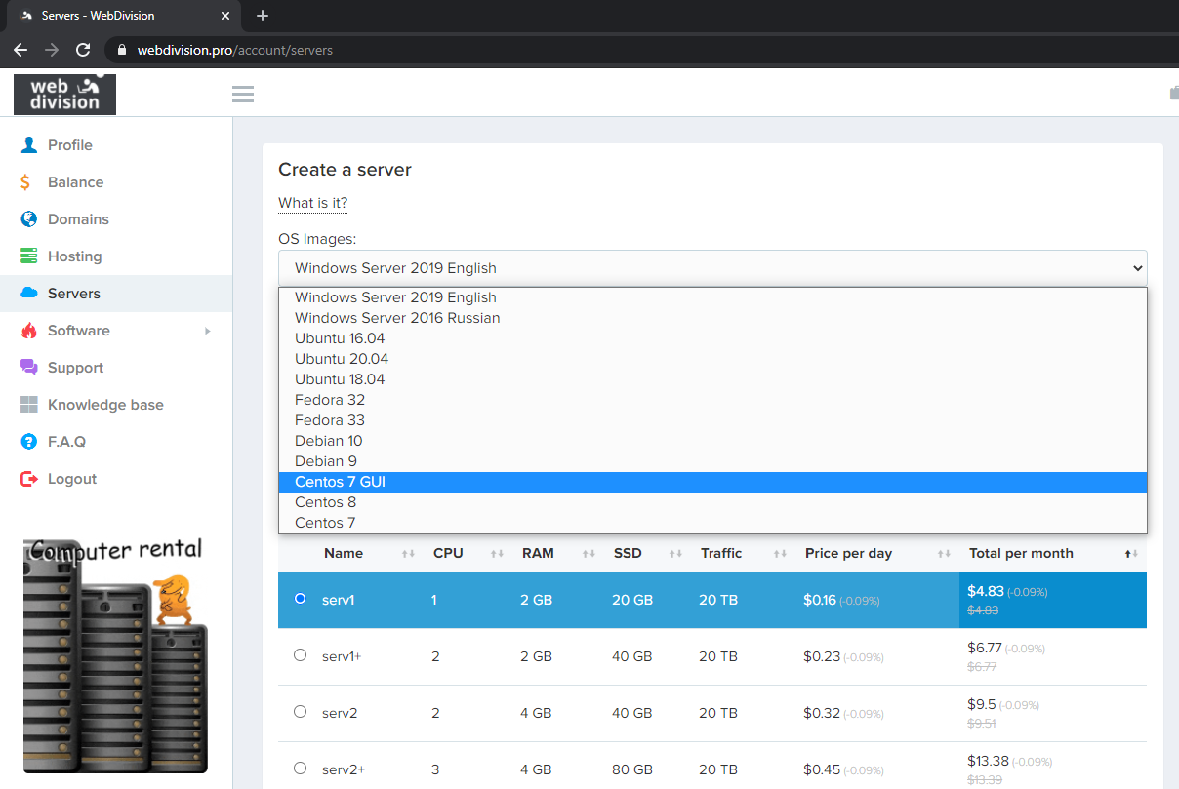
Task: Select the serv2 radio button
Action: pos(300,712)
